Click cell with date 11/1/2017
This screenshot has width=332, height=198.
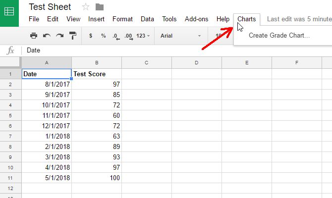tap(47, 115)
